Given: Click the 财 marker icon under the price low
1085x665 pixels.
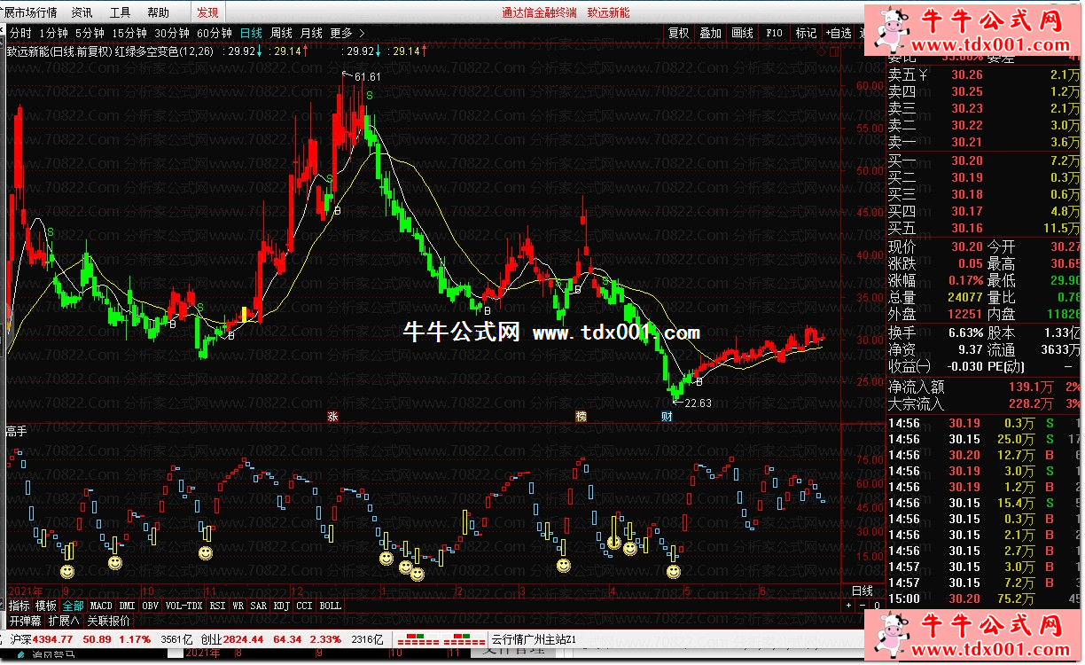Looking at the screenshot, I should click(x=667, y=416).
